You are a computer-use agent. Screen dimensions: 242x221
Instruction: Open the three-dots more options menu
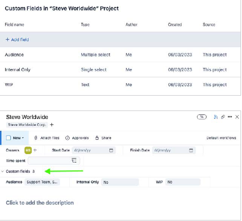click(x=230, y=117)
